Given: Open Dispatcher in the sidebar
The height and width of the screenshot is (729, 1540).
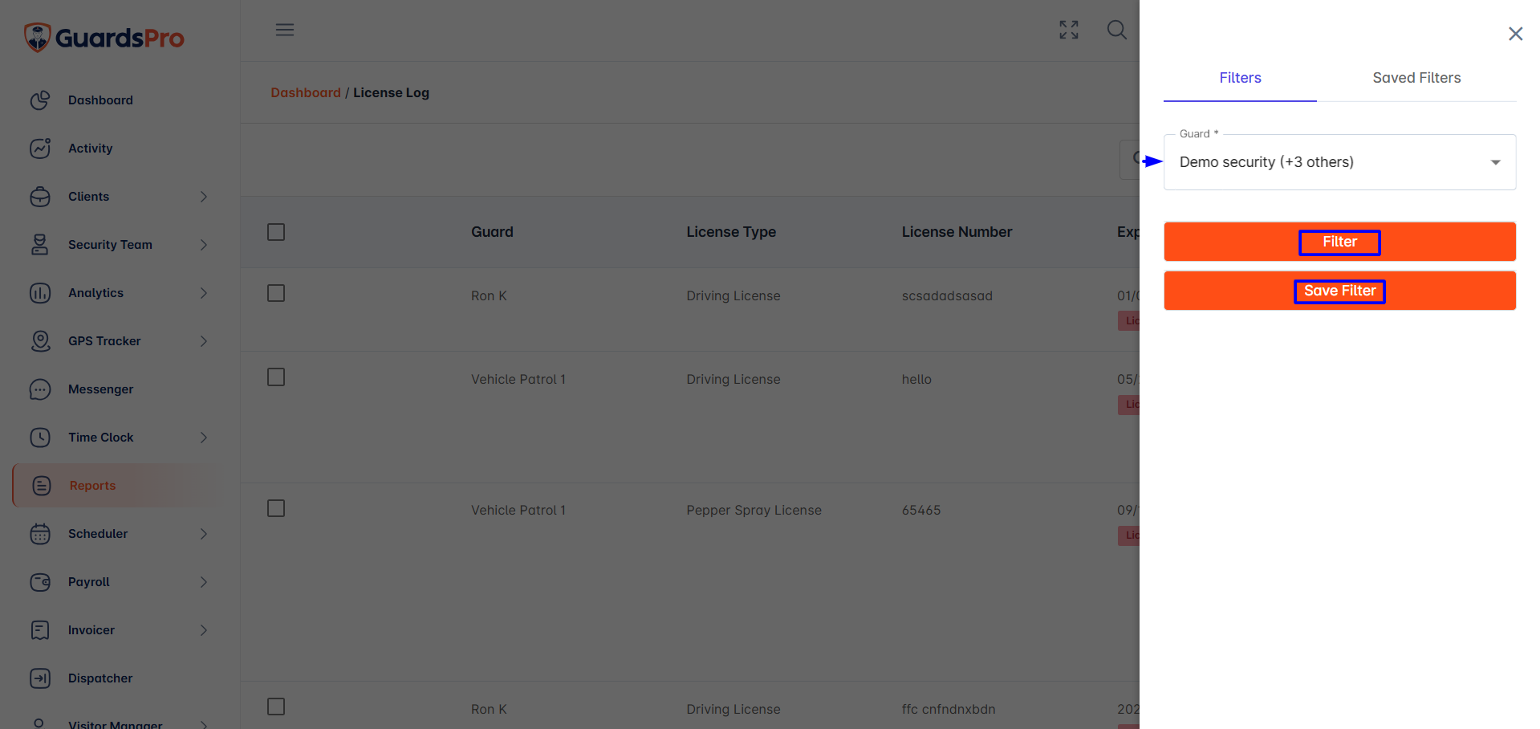Looking at the screenshot, I should [x=100, y=678].
